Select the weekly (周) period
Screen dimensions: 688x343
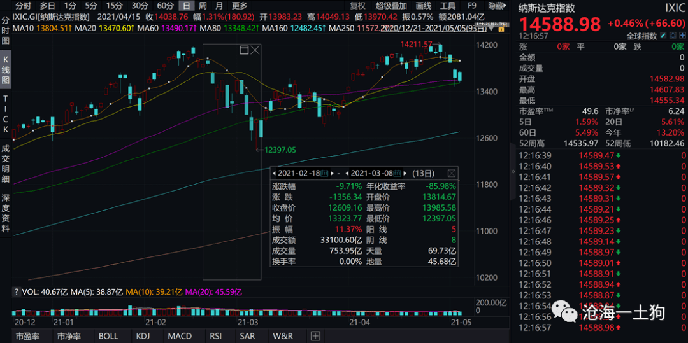pos(203,6)
